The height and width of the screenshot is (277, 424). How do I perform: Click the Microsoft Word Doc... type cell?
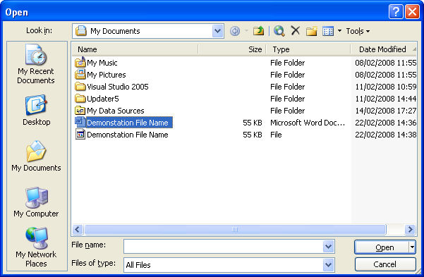pyautogui.click(x=308, y=123)
